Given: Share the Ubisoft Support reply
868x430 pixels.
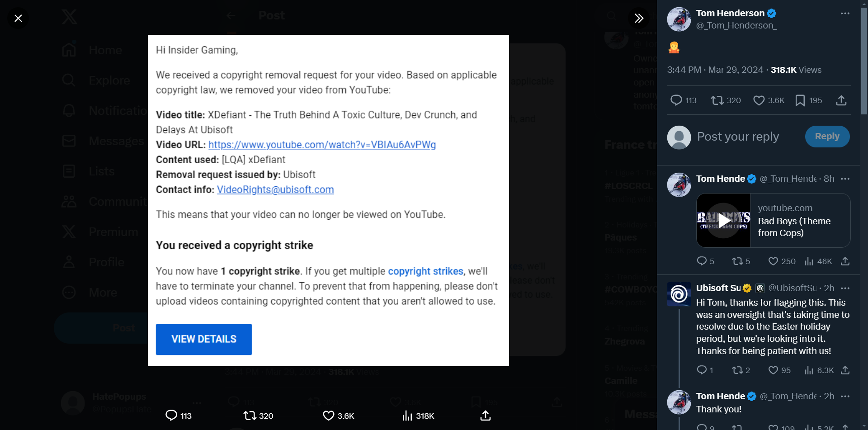Looking at the screenshot, I should (845, 370).
